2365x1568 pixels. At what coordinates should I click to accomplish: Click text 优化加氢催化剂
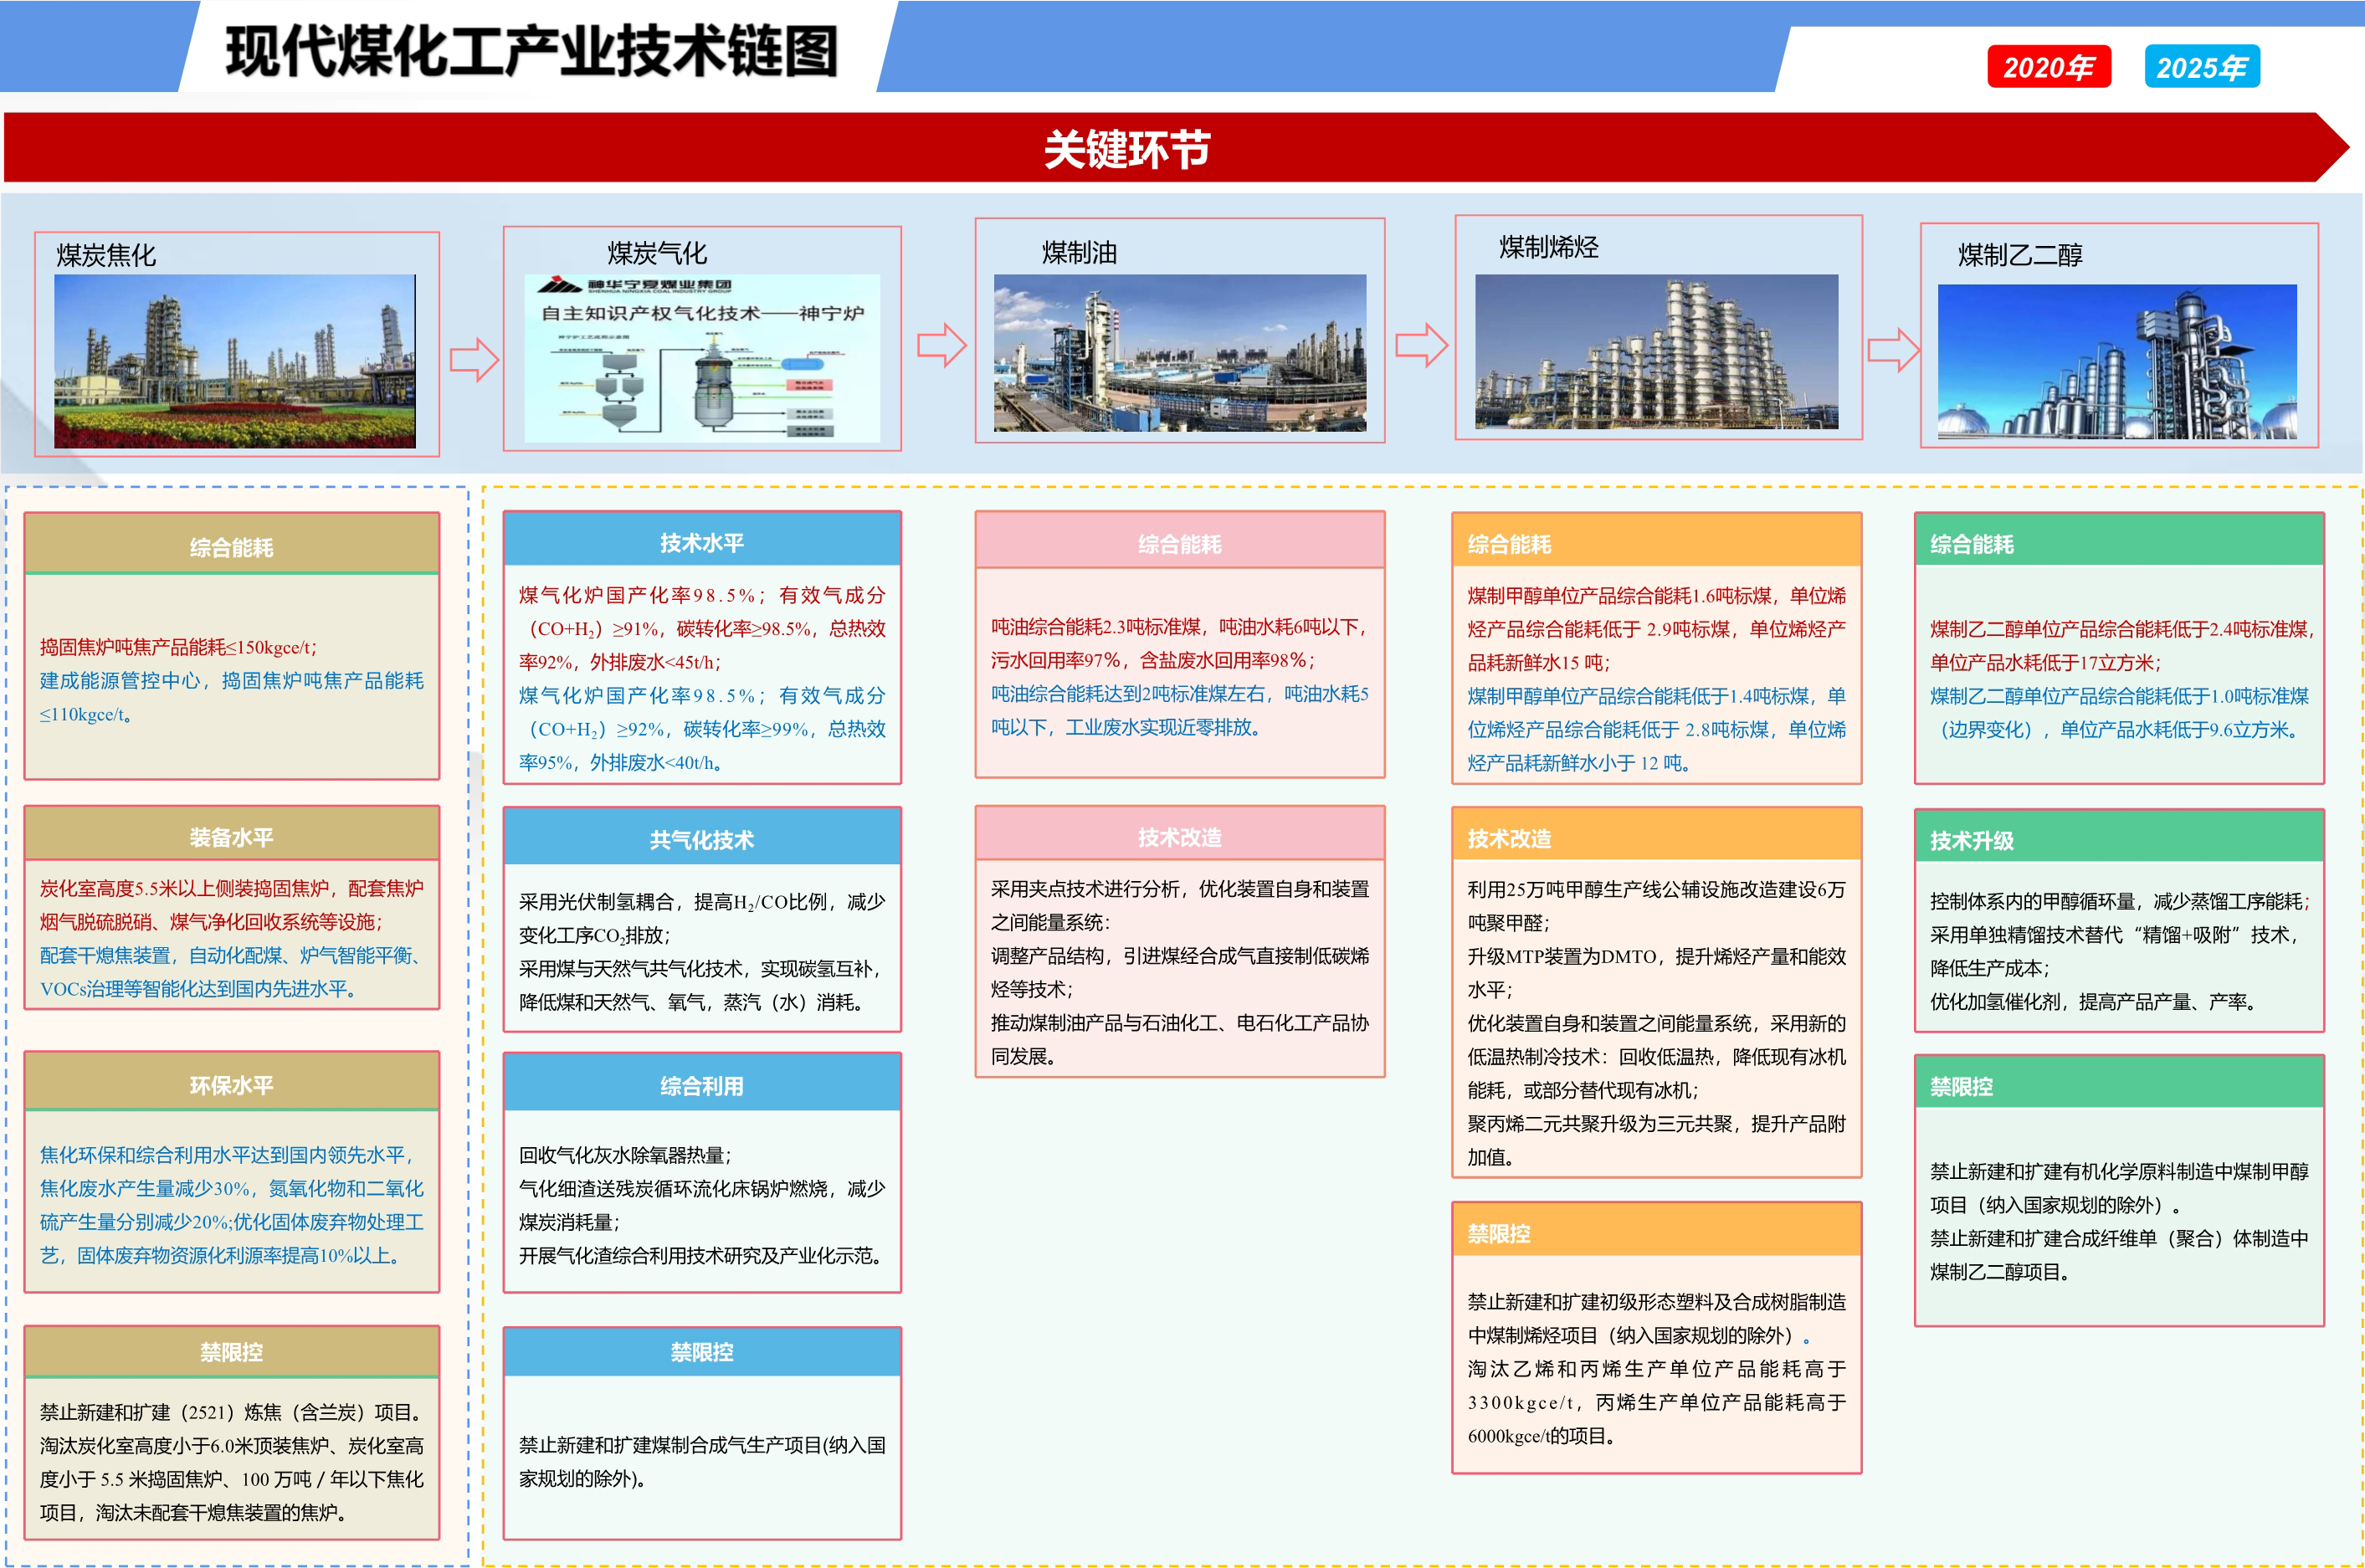pyautogui.click(x=1996, y=1002)
